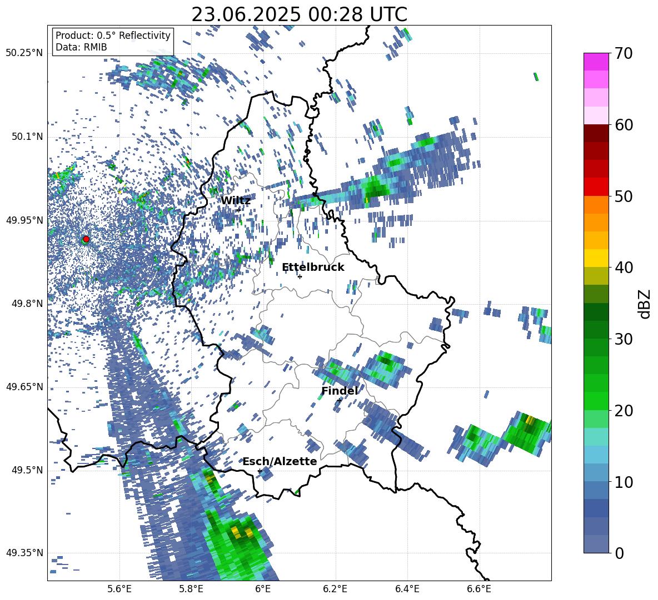Viewport: 658px width, 600px height.
Task: Click the bright red colorbar swatch near 50
Action: tap(596, 187)
